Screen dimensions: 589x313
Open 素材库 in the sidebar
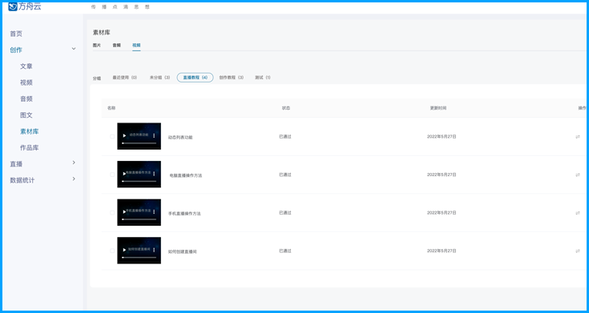click(x=30, y=131)
